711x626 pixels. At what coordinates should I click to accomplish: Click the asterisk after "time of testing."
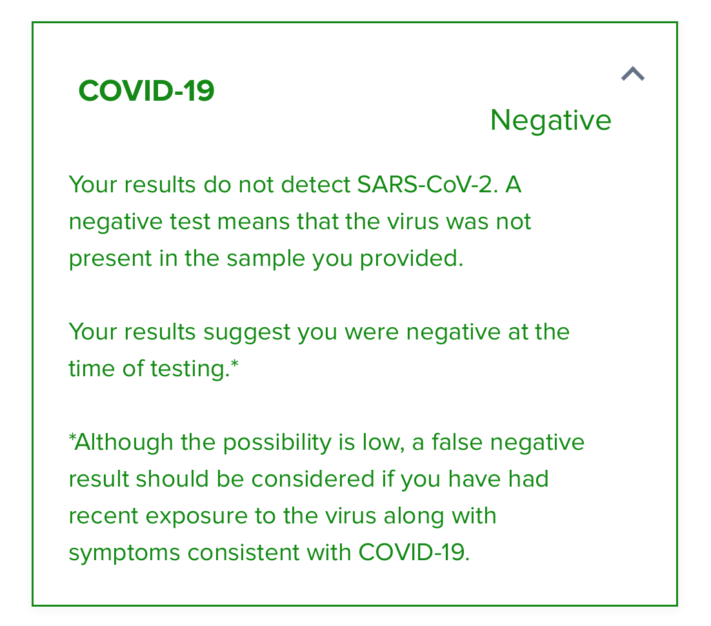[234, 366]
